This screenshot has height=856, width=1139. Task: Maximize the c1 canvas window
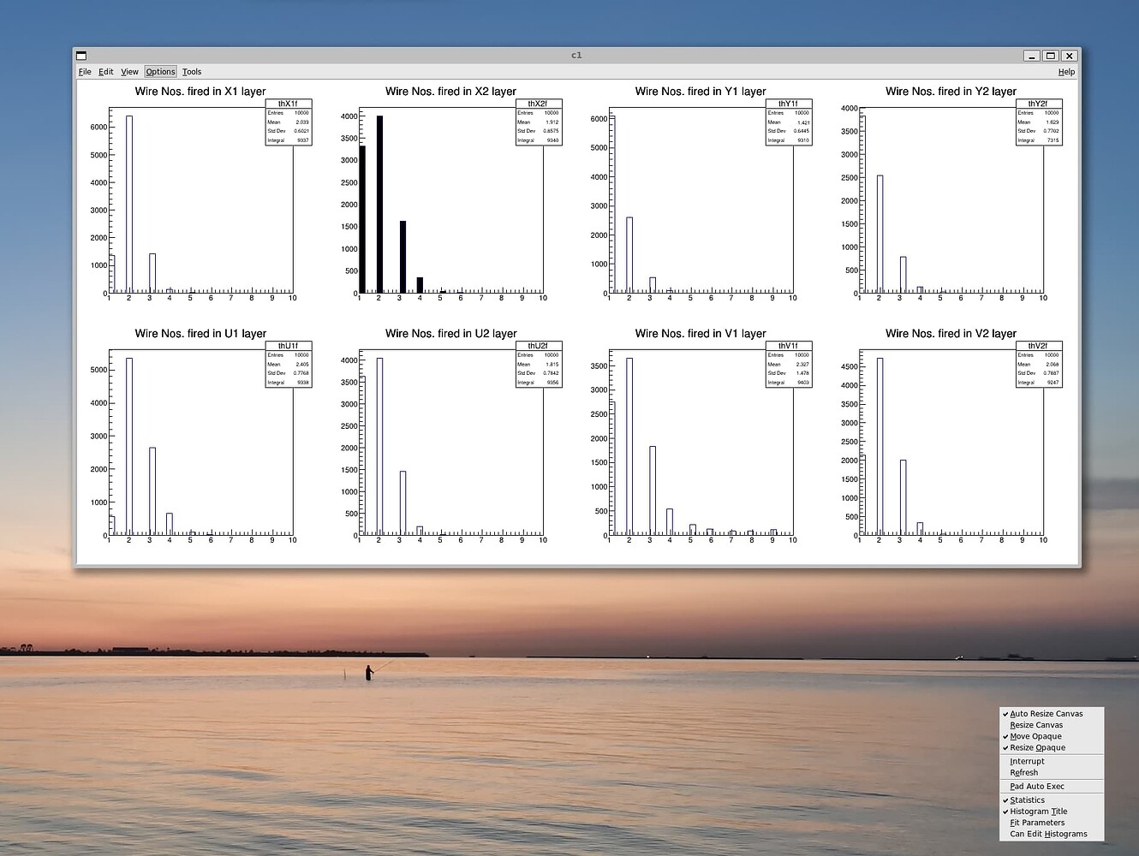(1051, 56)
